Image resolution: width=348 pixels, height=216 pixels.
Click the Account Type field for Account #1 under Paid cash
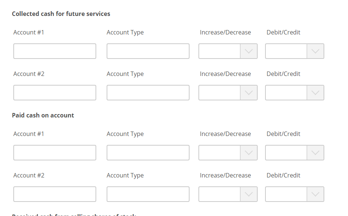(148, 153)
